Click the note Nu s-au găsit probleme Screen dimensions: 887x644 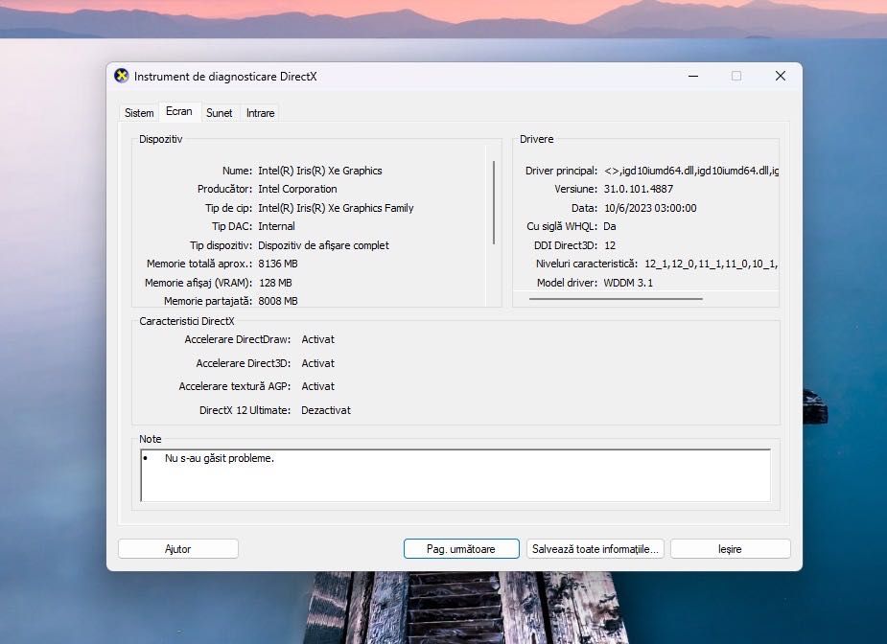[x=220, y=458]
